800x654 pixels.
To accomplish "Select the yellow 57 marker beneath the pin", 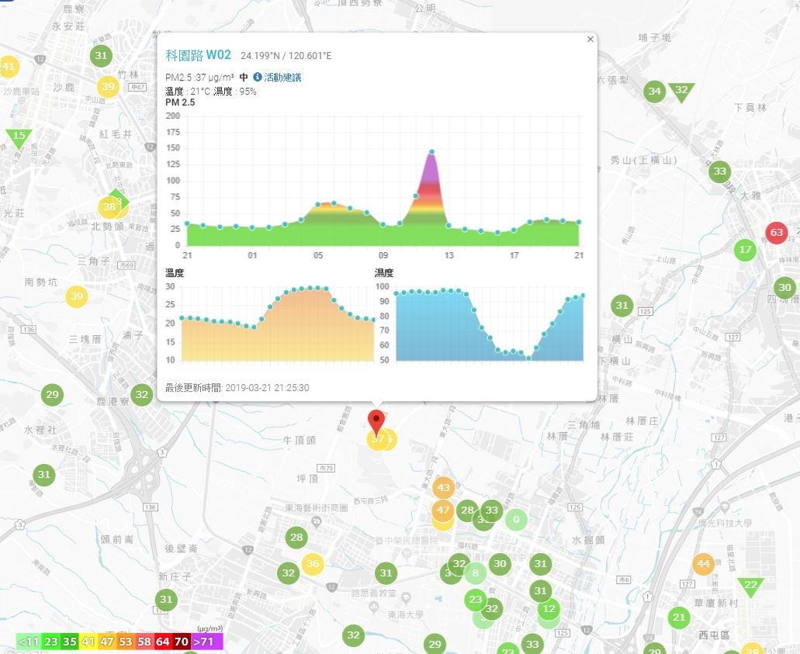I will [377, 439].
